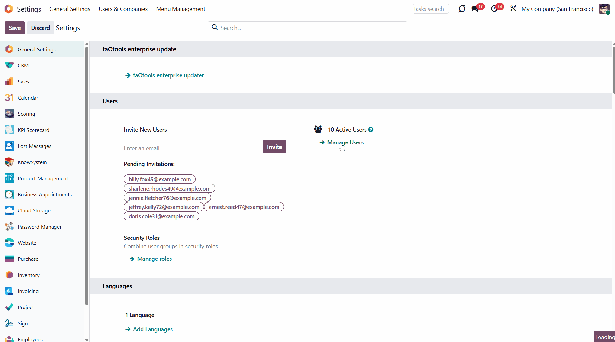
Task: Select the Cloud Storage sidebar icon
Action: coord(9,210)
